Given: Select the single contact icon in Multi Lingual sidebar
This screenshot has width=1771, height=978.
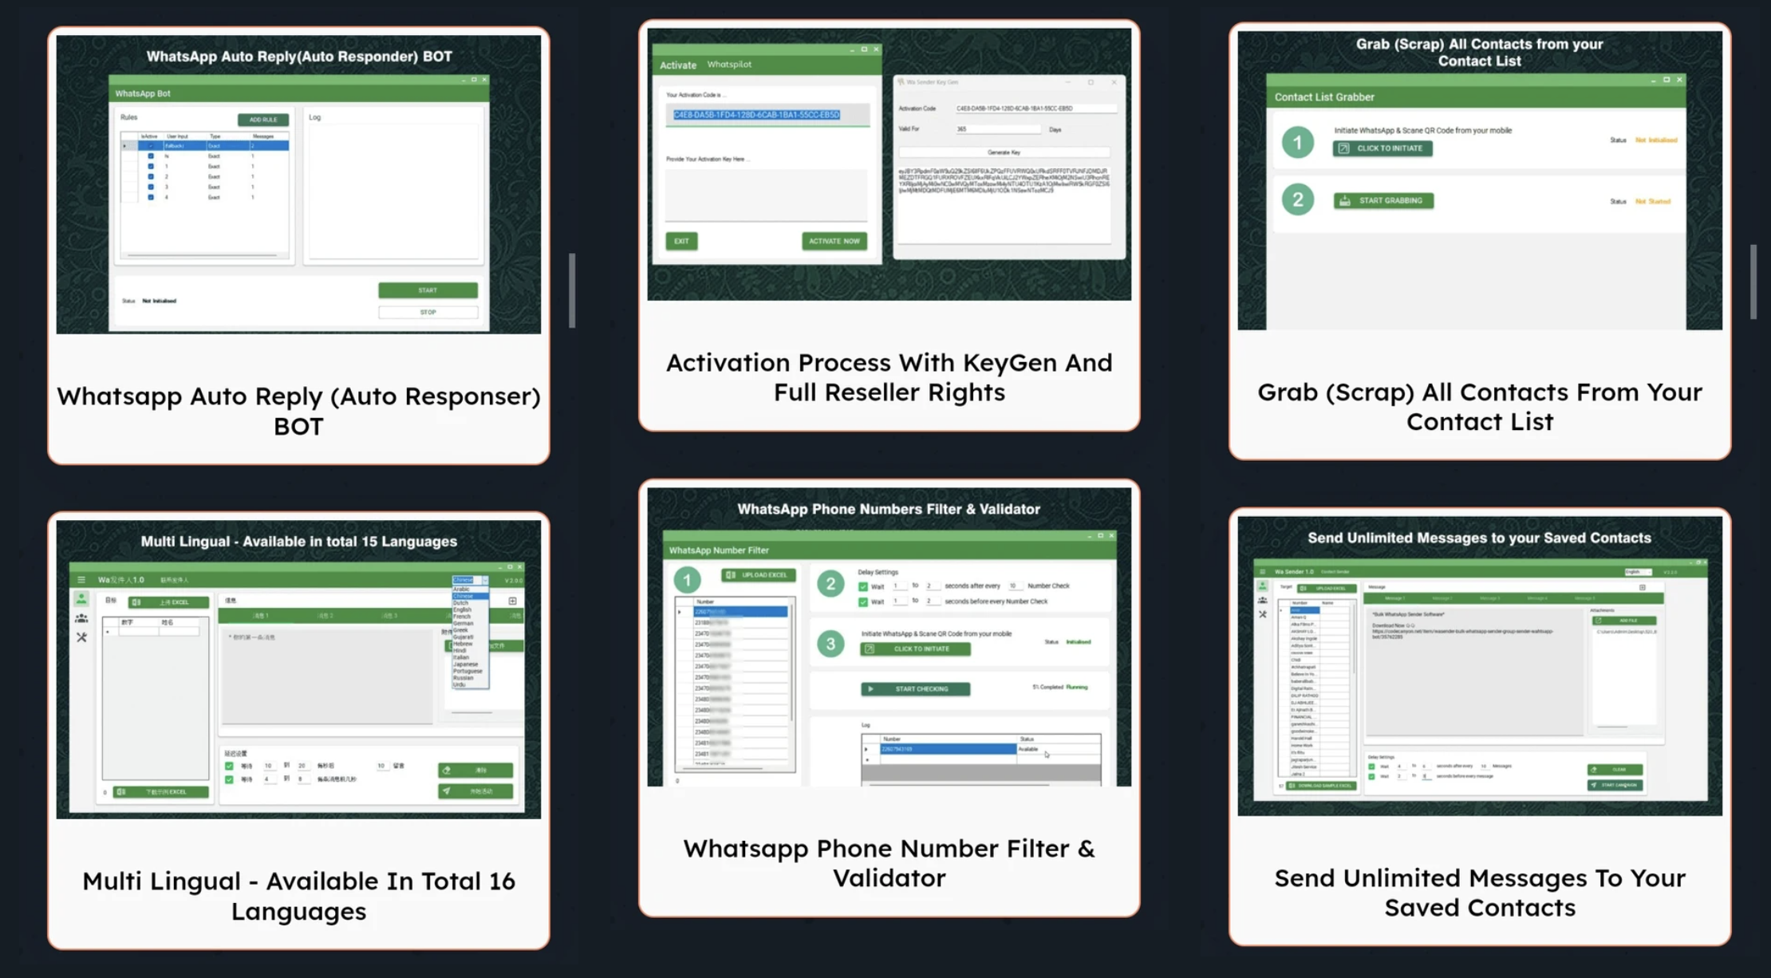Looking at the screenshot, I should (81, 599).
